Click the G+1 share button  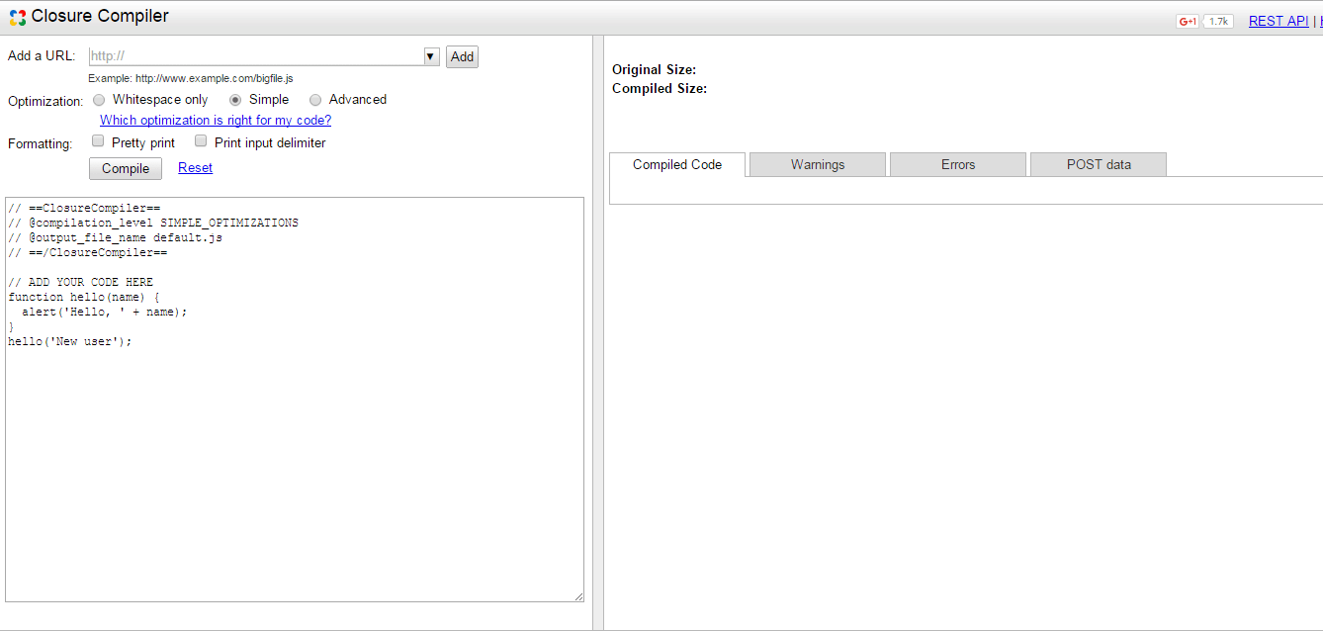click(1188, 21)
